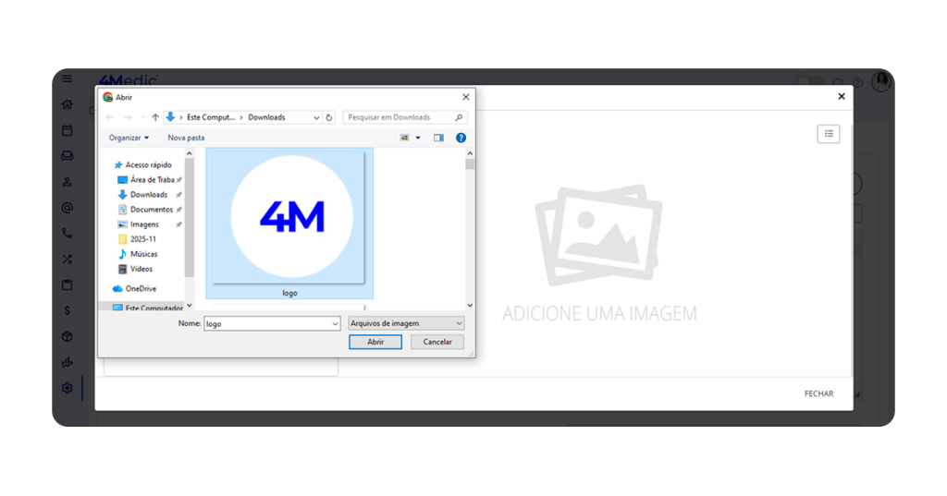Viewport: 947px width, 496px height.
Task: Expand the Organizar dropdown menu
Action: (129, 138)
